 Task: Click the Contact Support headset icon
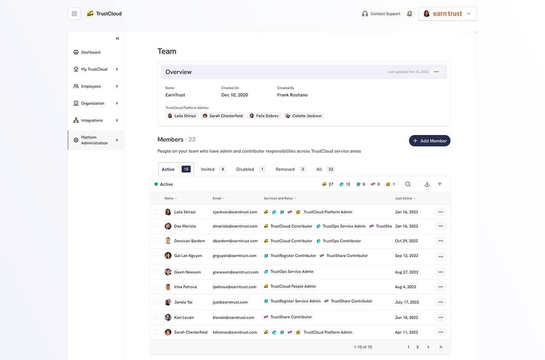tap(365, 14)
